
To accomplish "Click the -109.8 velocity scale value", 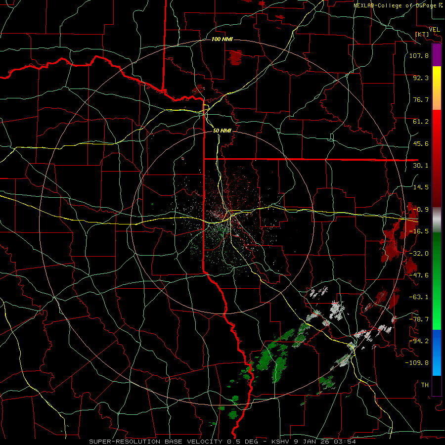I will 417,363.
